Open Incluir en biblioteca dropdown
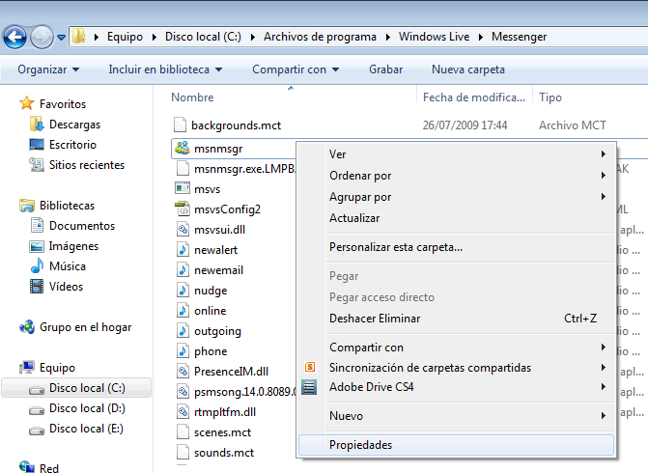 coord(165,70)
